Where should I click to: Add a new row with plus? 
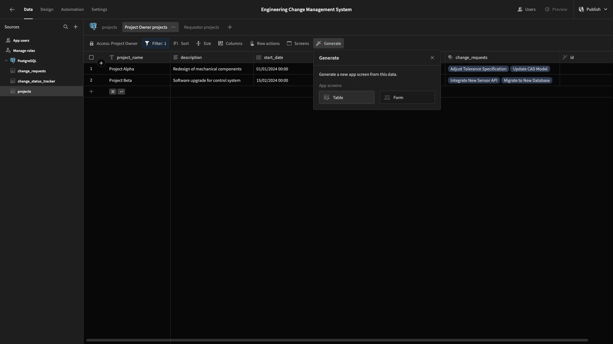(91, 92)
